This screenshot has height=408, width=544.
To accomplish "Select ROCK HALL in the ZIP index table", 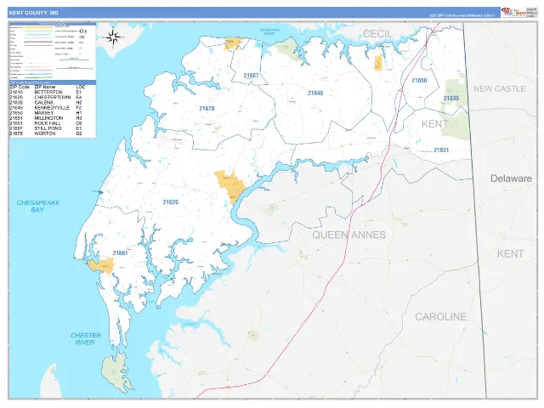I will click(48, 123).
